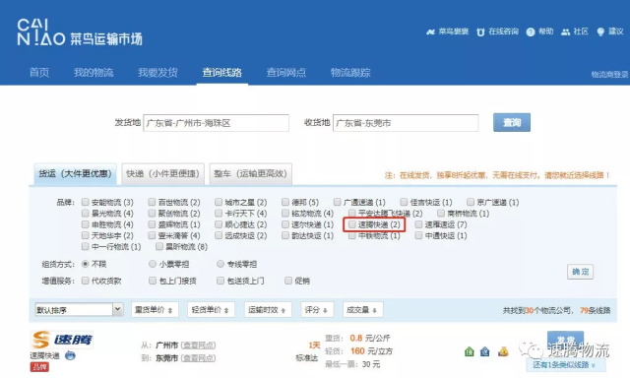Tick the 城市之星 (2) brand checkbox
Screen dimensions: 630x378
tap(219, 202)
